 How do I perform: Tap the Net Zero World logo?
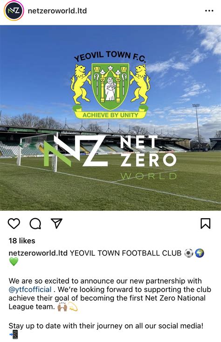click(x=110, y=157)
